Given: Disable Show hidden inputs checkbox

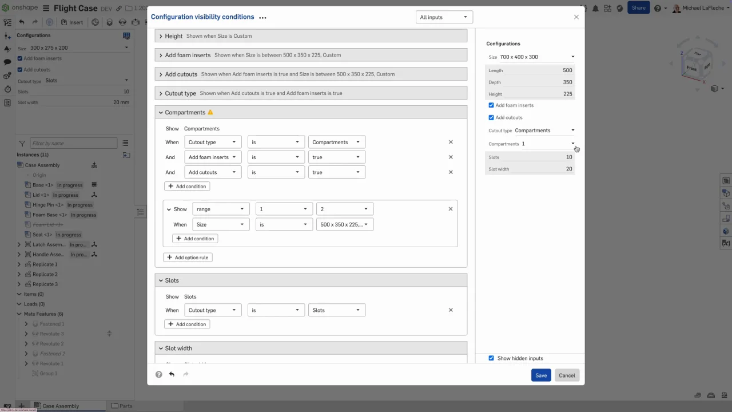Looking at the screenshot, I should (491, 358).
